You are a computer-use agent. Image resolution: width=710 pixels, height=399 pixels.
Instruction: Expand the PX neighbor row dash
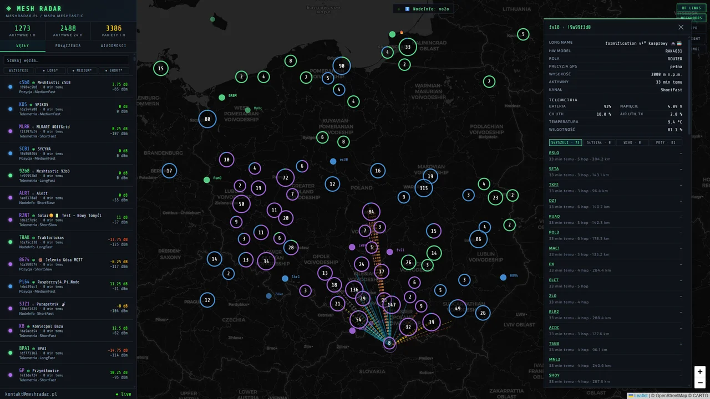pyautogui.click(x=681, y=264)
